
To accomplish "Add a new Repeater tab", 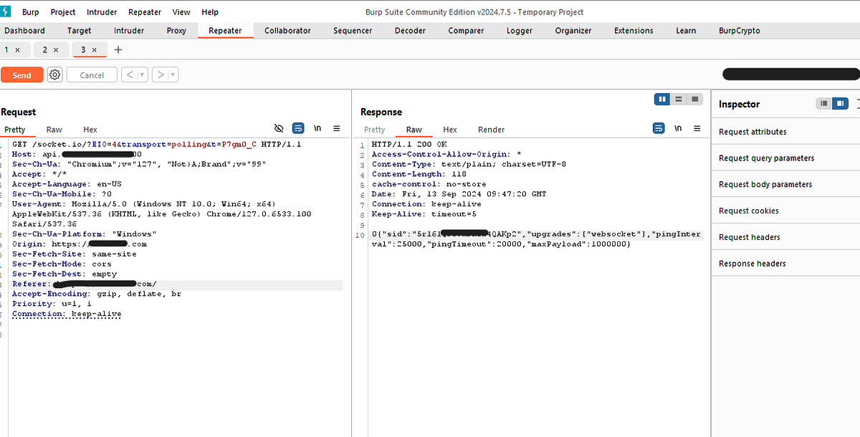I will [x=118, y=49].
